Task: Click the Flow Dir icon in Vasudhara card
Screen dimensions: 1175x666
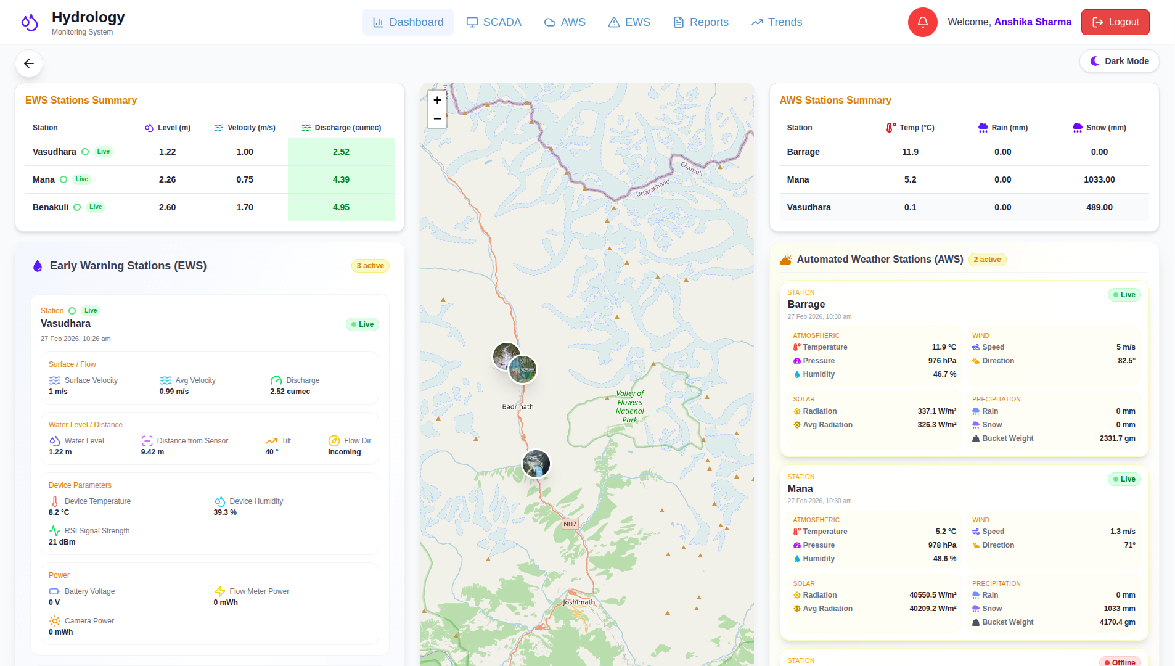Action: [334, 440]
